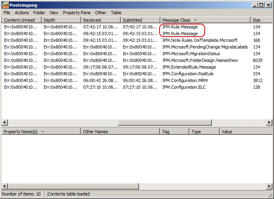This screenshot has width=274, height=199.
Task: Sort by Received column header
Action: pyautogui.click(x=101, y=20)
